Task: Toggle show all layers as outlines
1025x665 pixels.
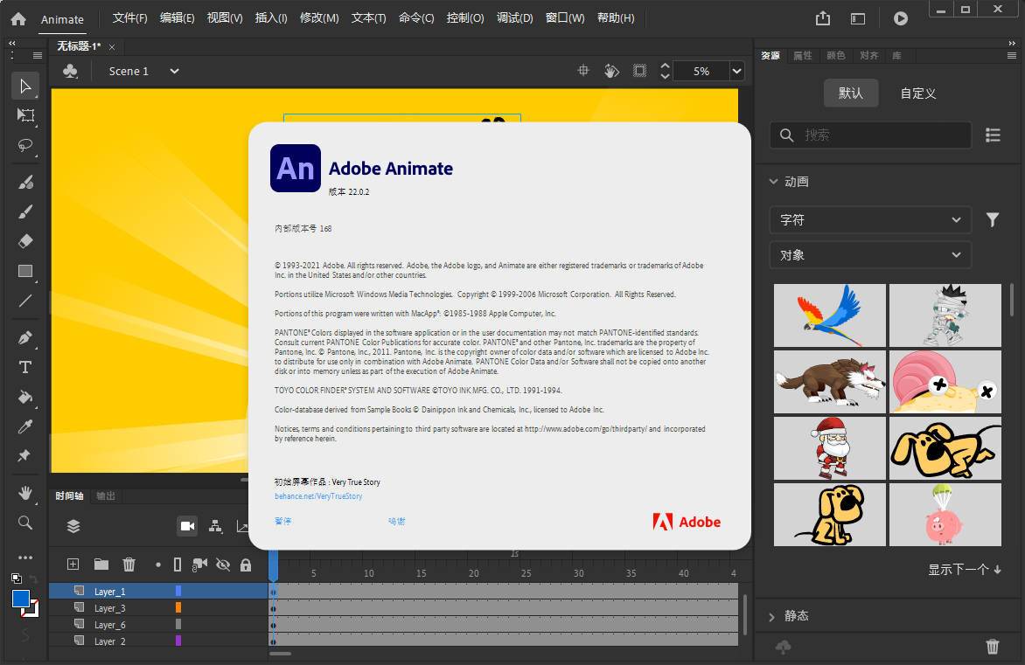Action: point(178,565)
